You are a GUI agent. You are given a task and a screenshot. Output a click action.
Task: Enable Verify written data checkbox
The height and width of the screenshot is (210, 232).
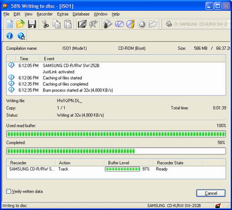pos(9,191)
